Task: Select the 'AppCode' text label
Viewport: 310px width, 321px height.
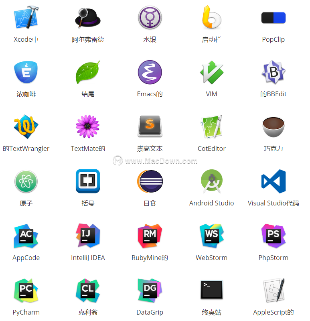Action: [x=26, y=258]
